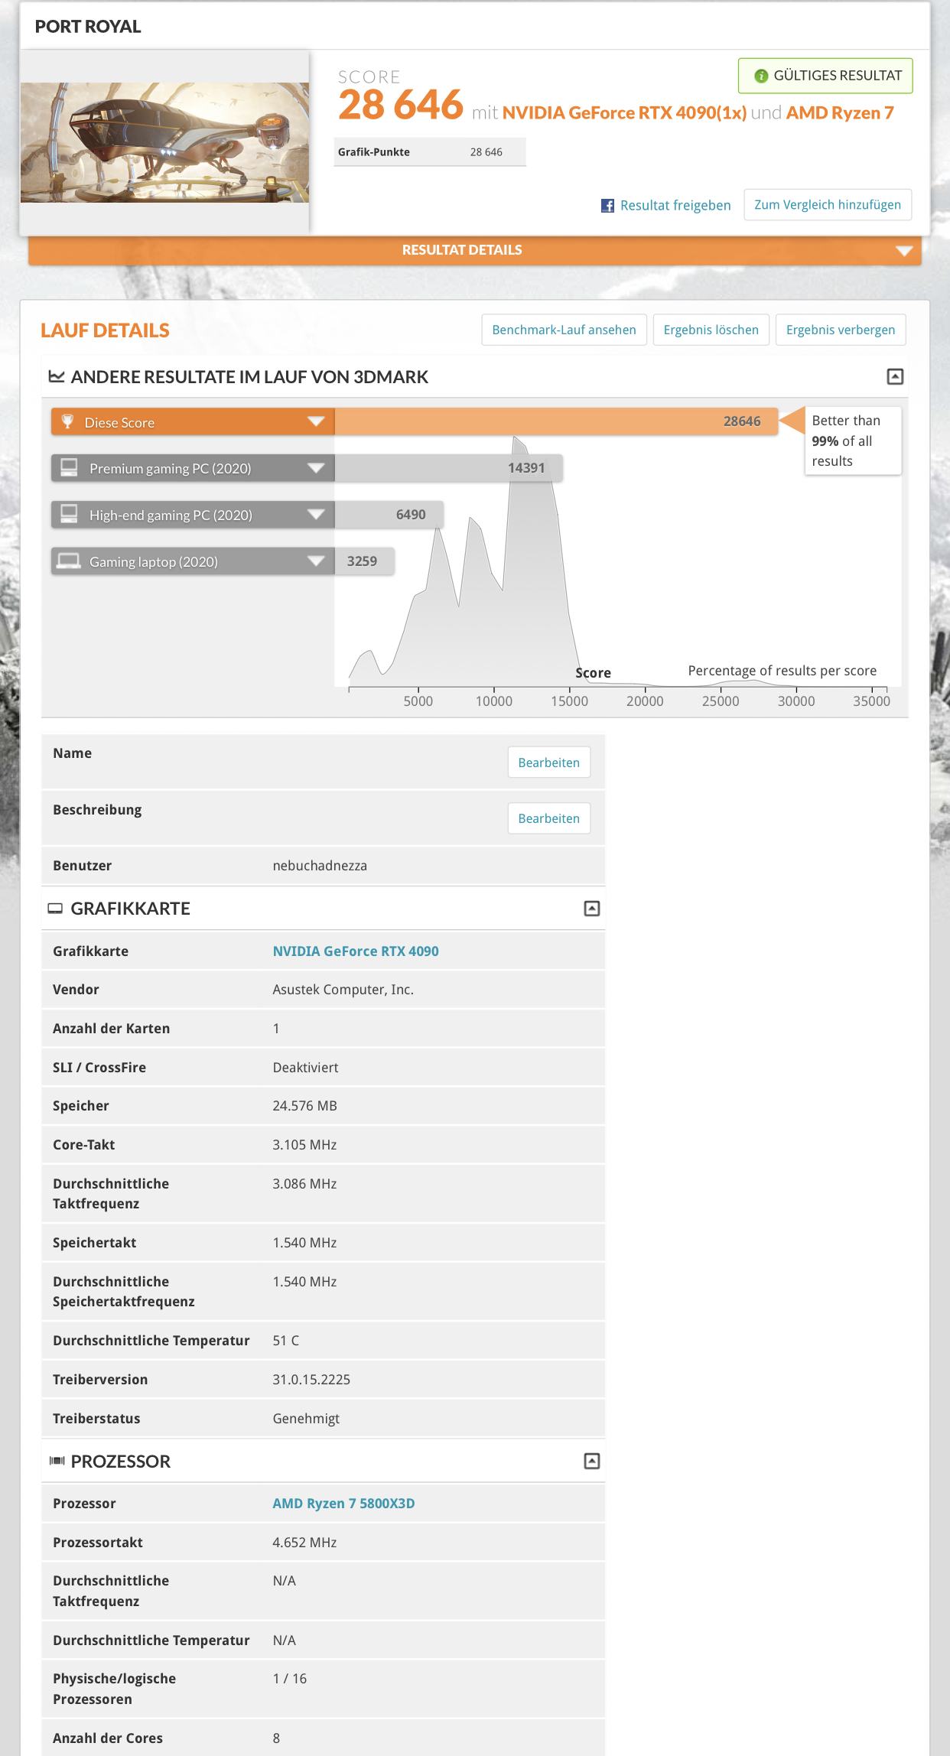This screenshot has width=950, height=1756.
Task: Click Core-Takt value 3.105 MHz
Action: (x=304, y=1145)
